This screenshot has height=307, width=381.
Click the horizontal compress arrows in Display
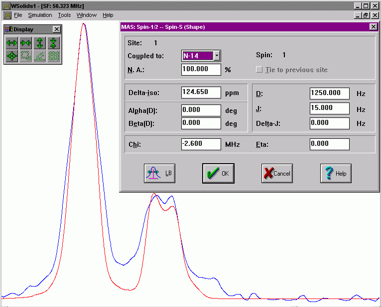point(26,43)
